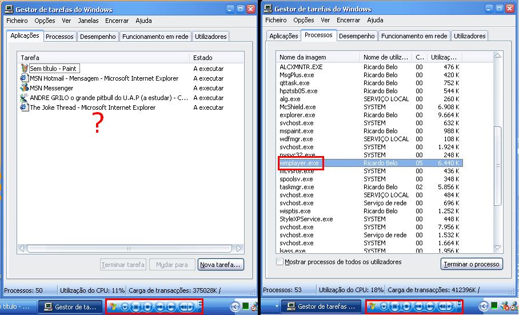Switch to Desempenho tab in the left window

point(98,37)
